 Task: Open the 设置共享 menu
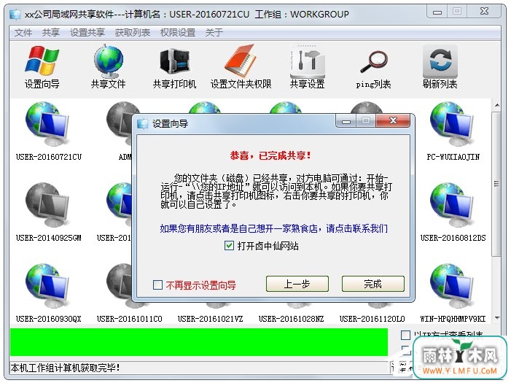coord(87,32)
